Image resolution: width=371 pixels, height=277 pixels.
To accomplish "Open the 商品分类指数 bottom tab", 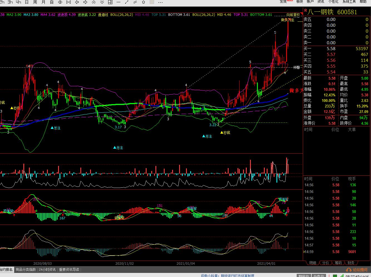I will click(x=26, y=269).
